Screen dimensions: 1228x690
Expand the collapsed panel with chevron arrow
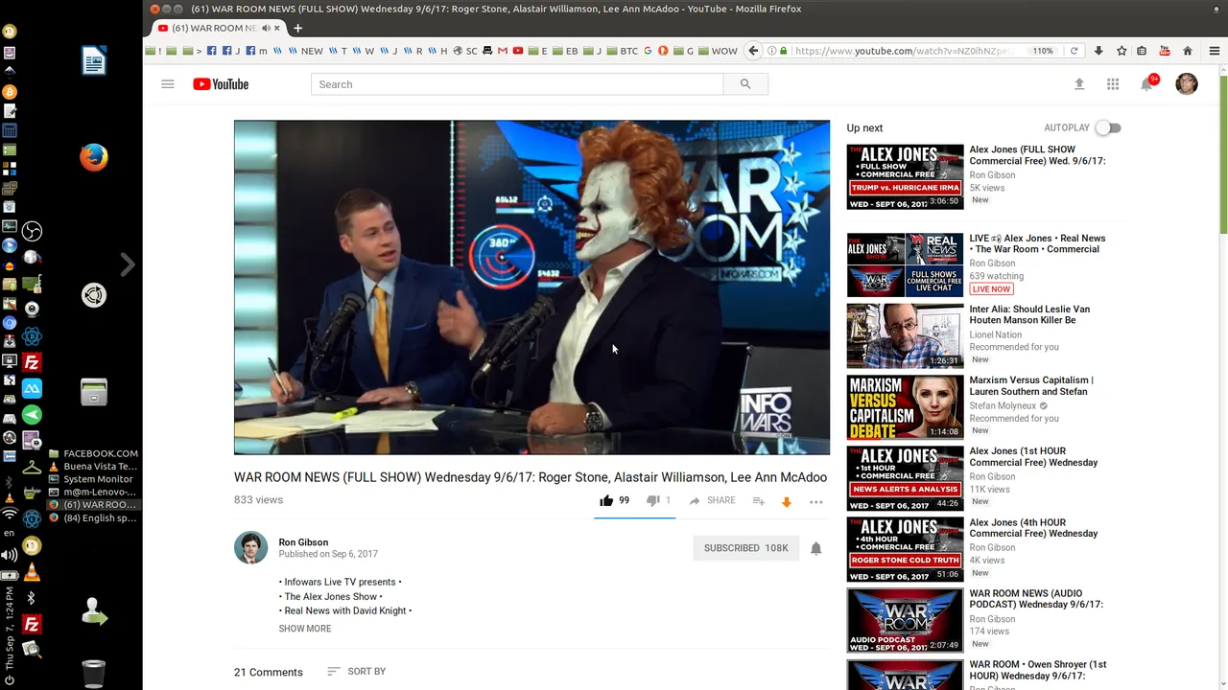pyautogui.click(x=128, y=264)
